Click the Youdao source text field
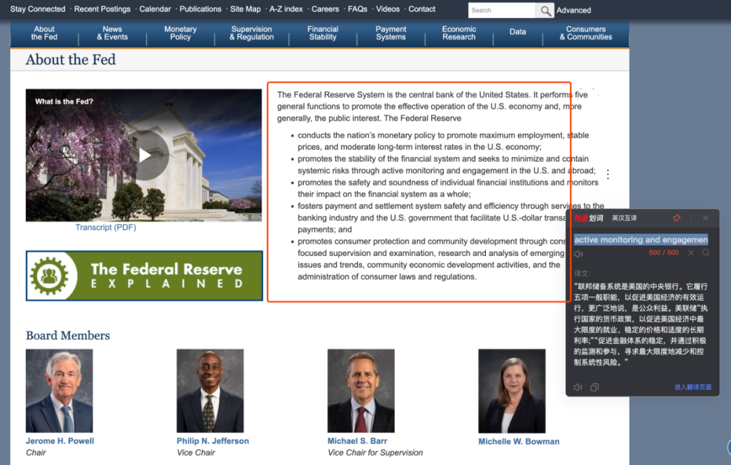Image resolution: width=731 pixels, height=465 pixels. click(641, 240)
